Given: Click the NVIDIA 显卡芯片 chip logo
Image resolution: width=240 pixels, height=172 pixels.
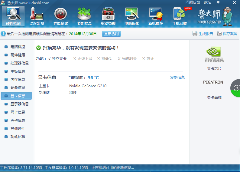Looking at the screenshot, I should pos(214,55).
